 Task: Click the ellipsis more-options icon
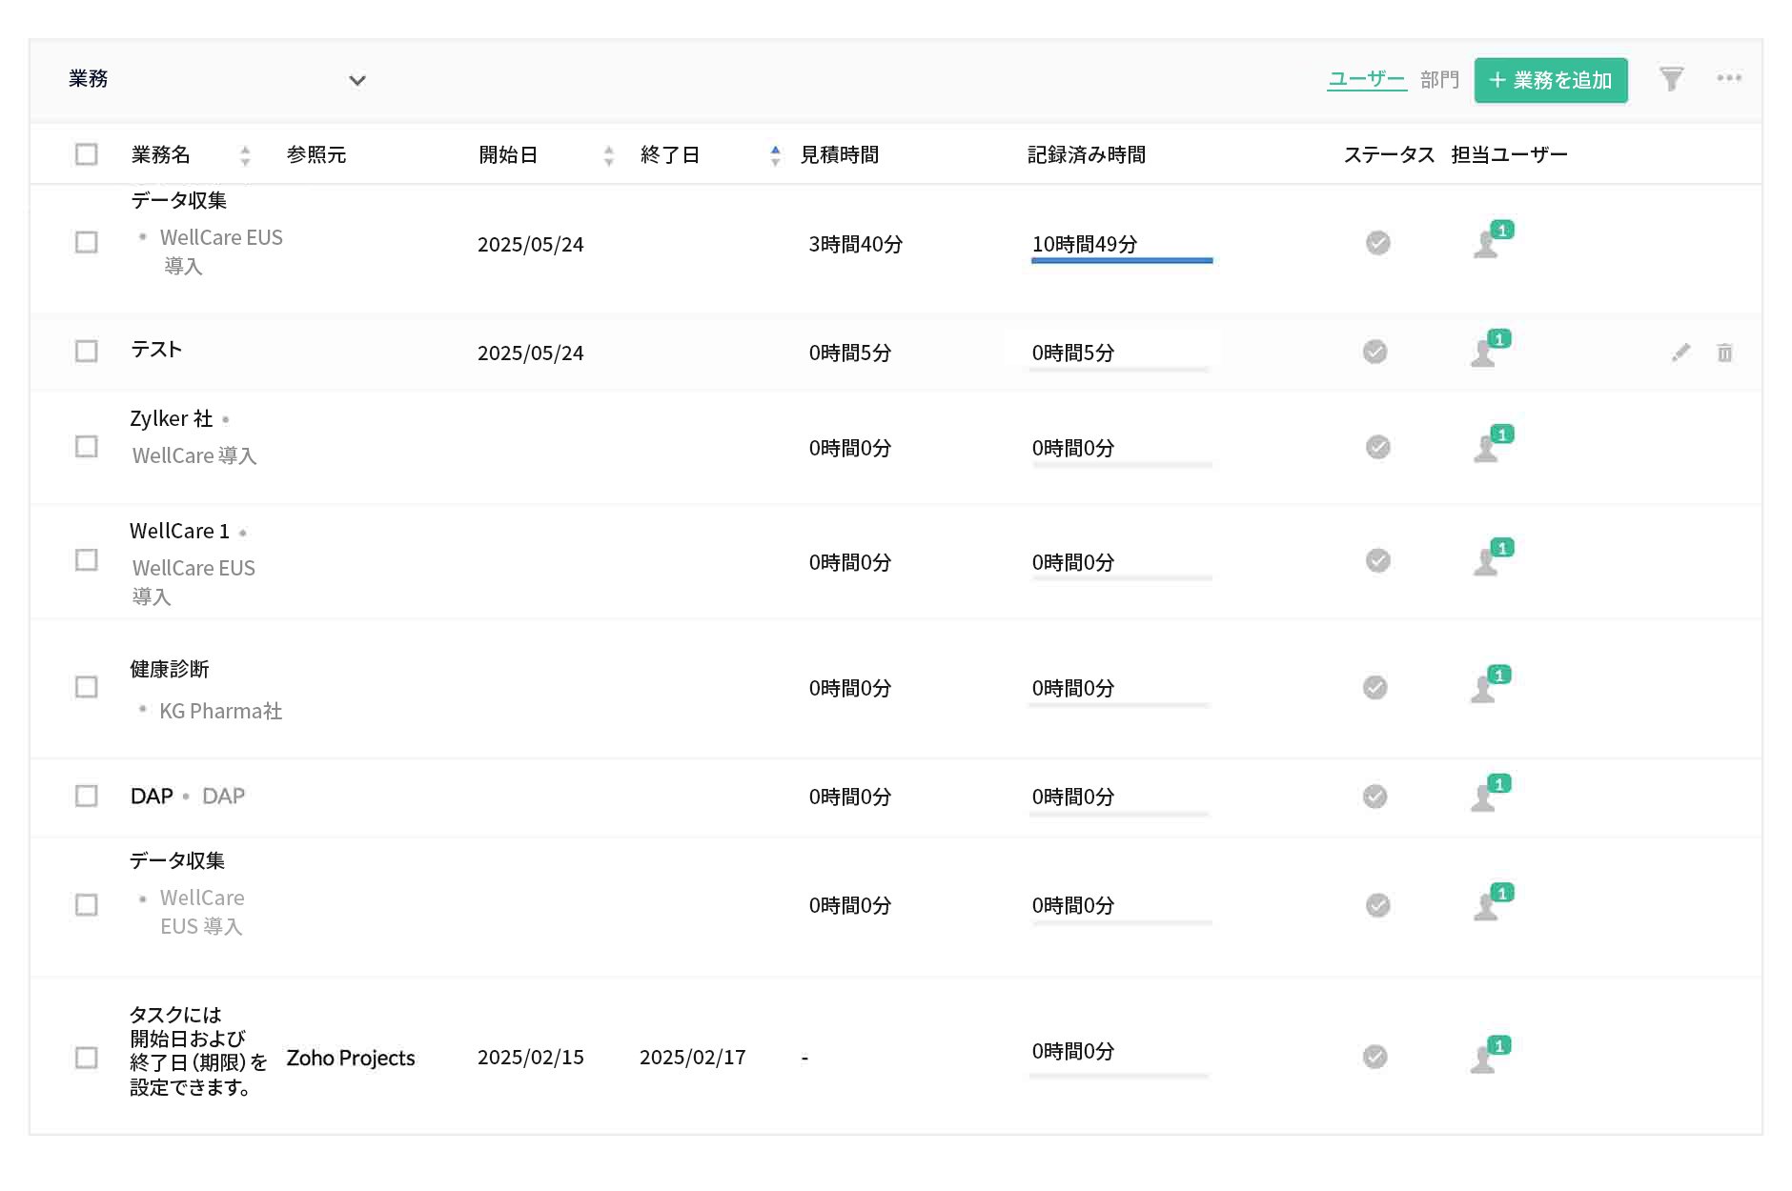click(1729, 79)
